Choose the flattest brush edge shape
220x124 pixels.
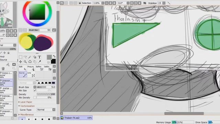(x=54, y=83)
